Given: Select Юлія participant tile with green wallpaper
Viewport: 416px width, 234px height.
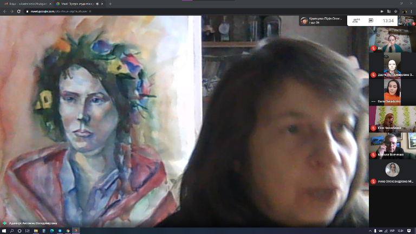Looking at the screenshot, I should 392,119.
